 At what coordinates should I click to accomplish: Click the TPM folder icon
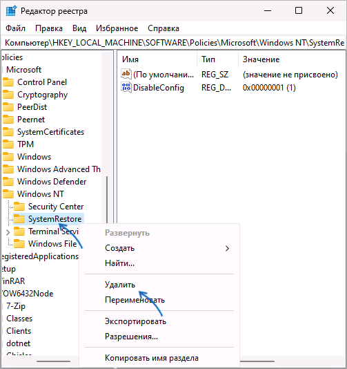tap(8, 144)
